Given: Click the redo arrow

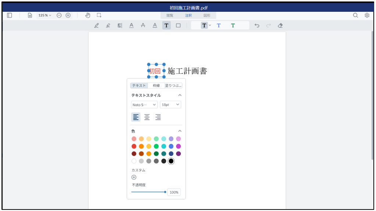Looking at the screenshot, I should pos(269,25).
